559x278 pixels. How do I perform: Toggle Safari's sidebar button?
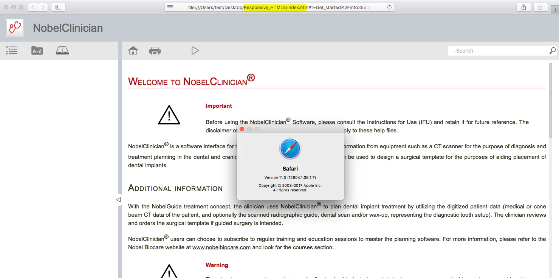(x=58, y=7)
